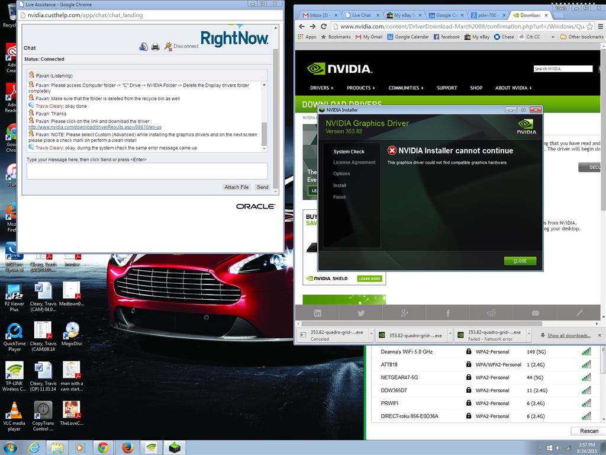Click the middle 353.82-quadro-grid download item
This screenshot has height=455, width=606.
tap(411, 335)
